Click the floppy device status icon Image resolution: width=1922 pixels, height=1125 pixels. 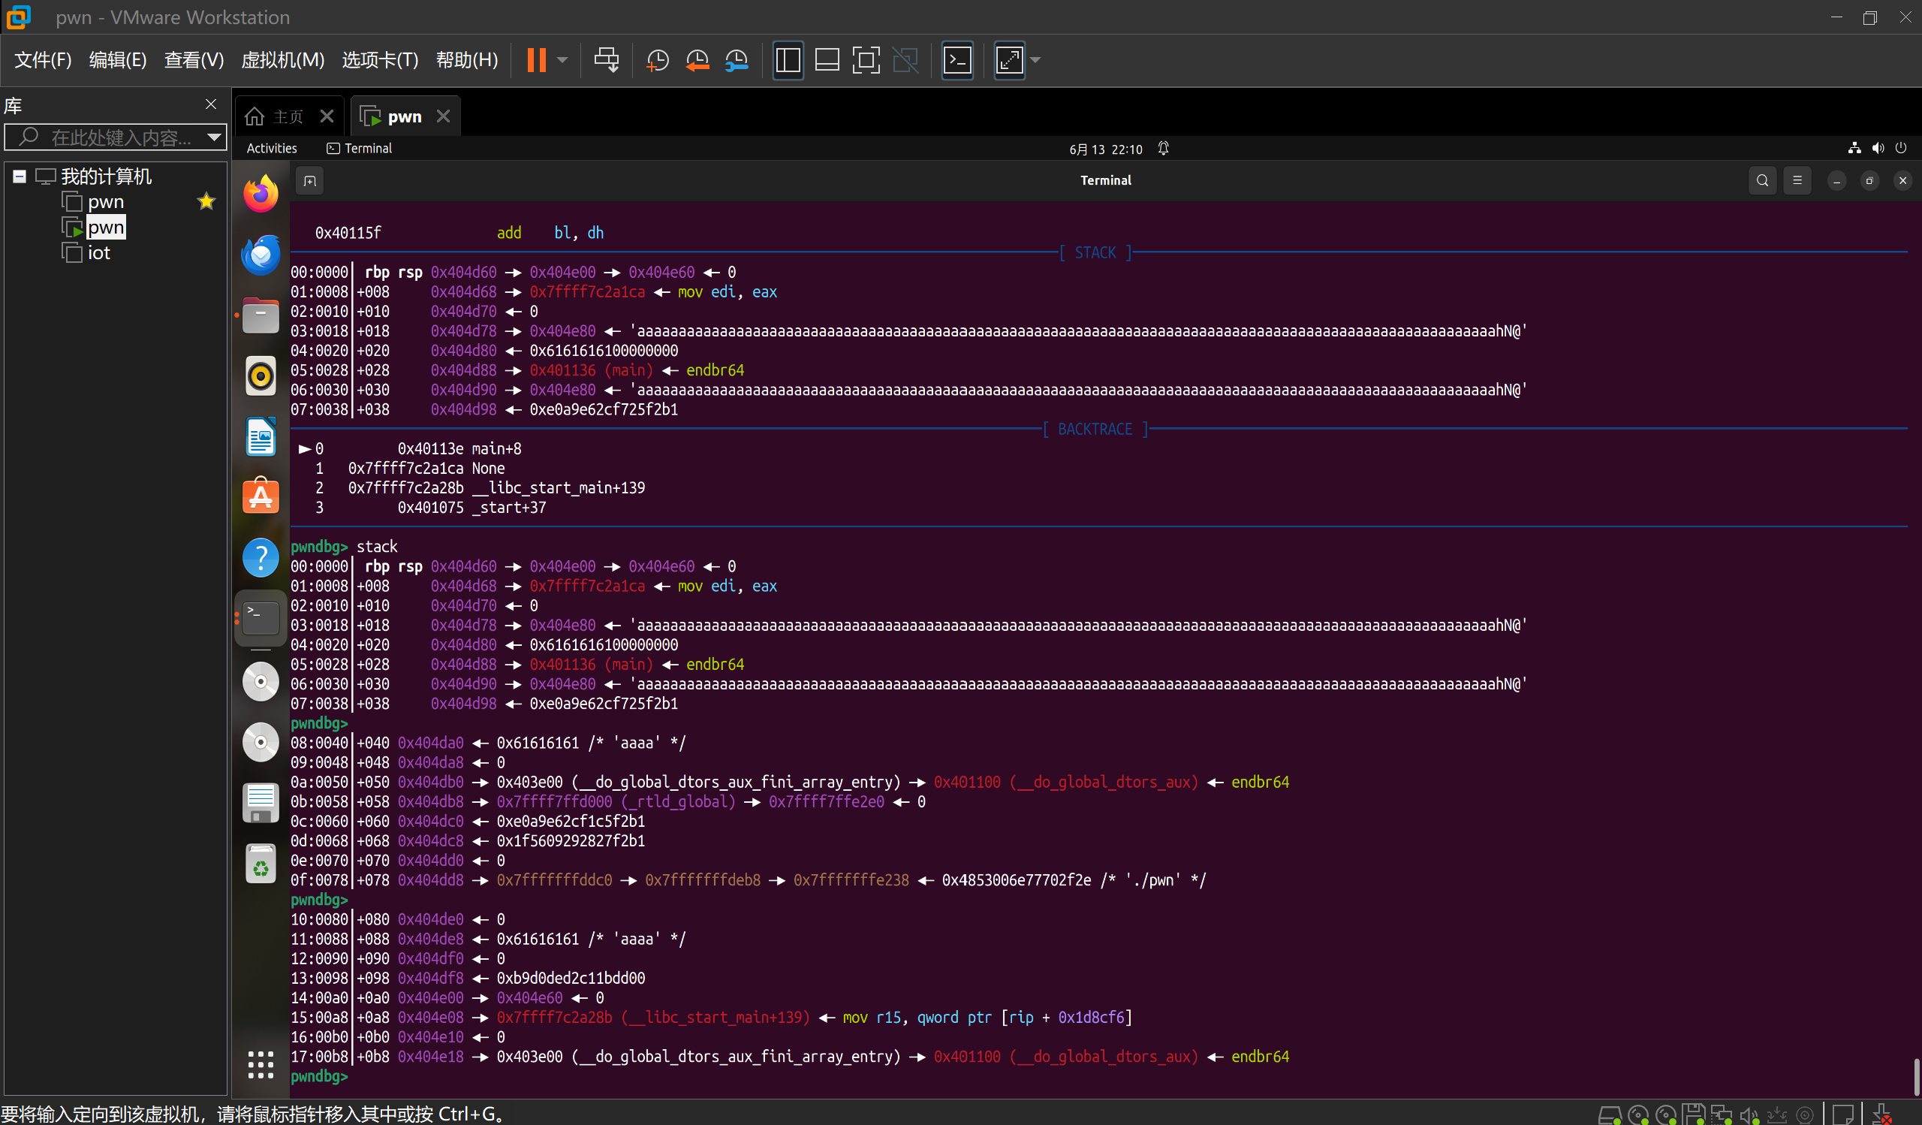click(1695, 1114)
